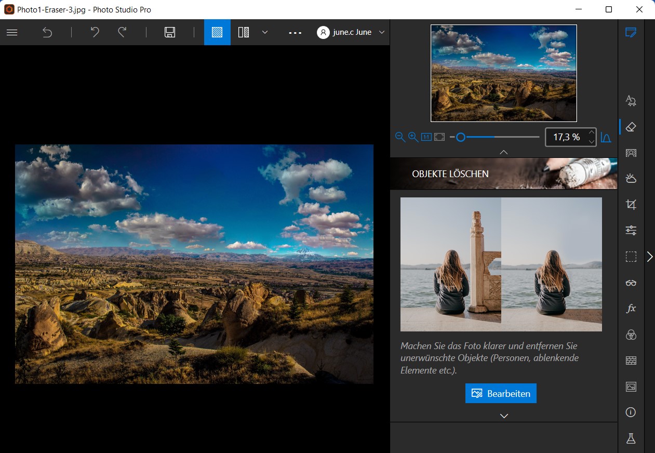Expand the next panel with the down chevron

(x=504, y=416)
